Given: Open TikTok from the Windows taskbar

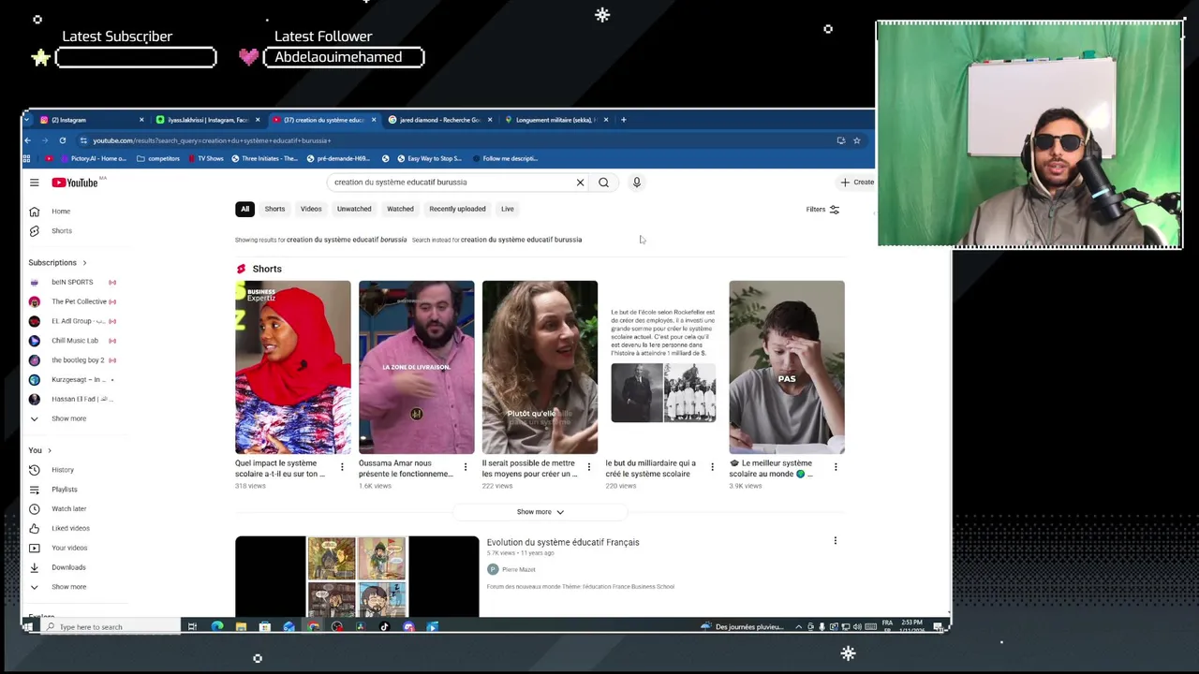Looking at the screenshot, I should tap(384, 627).
